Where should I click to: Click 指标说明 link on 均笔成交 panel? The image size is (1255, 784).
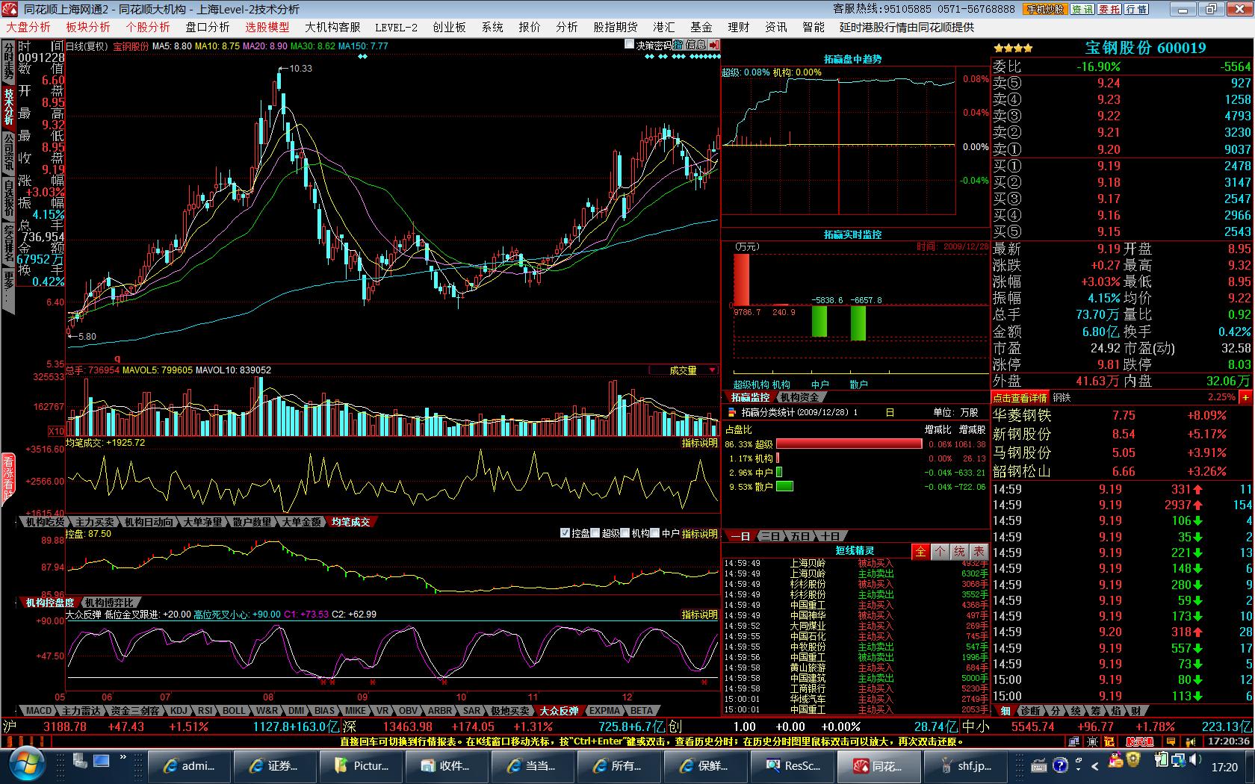pos(700,443)
